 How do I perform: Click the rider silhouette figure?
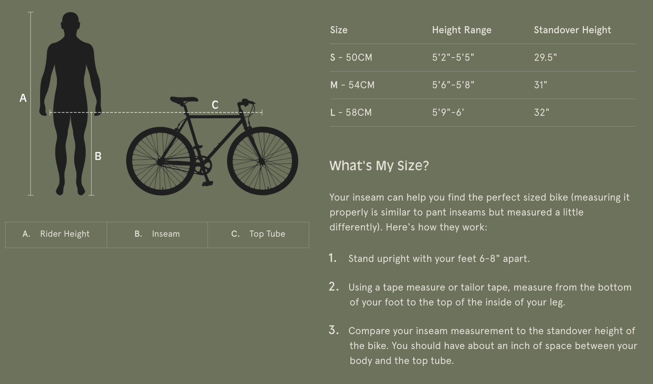[x=70, y=86]
